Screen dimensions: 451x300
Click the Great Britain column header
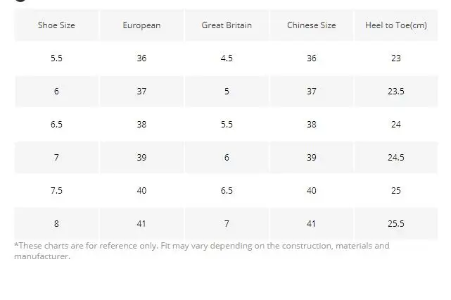227,25
